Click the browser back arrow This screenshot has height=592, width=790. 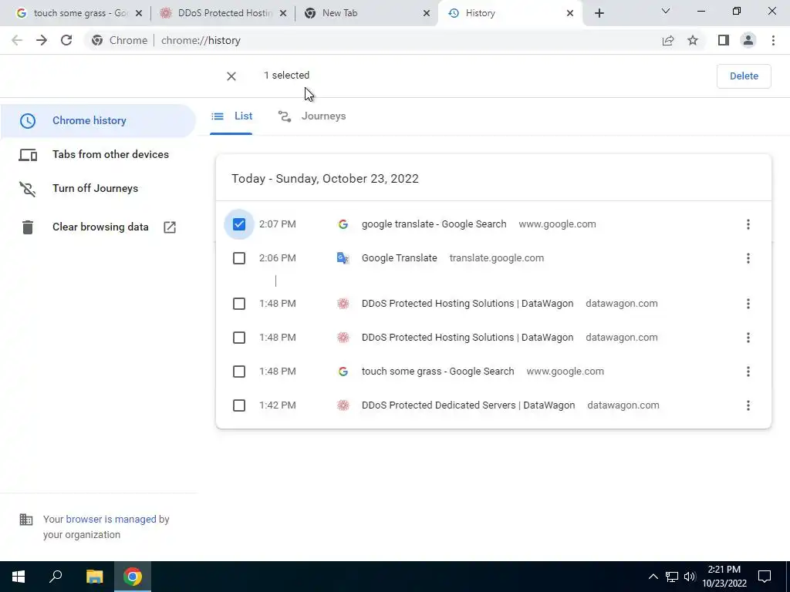click(x=17, y=40)
